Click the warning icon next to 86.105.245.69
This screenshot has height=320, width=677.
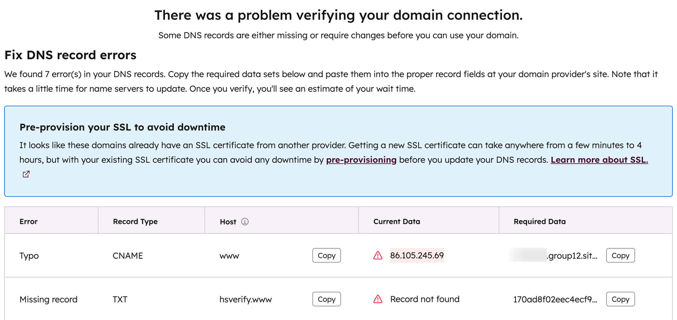[377, 255]
